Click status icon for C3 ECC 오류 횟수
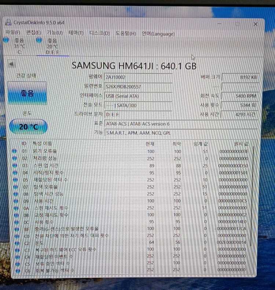275x290 pixels. pyautogui.click(x=17, y=250)
